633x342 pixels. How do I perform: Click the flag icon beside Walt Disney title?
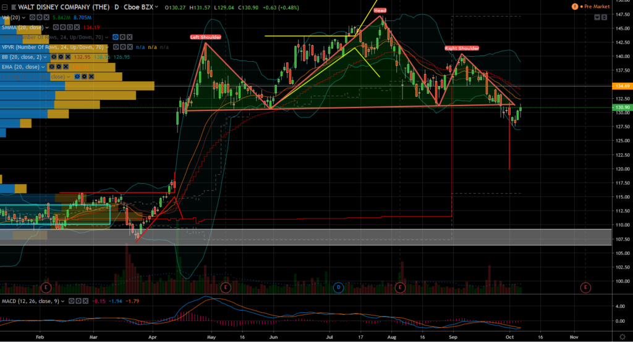tap(14, 7)
